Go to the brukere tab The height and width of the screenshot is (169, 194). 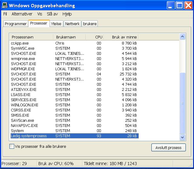[90, 24]
